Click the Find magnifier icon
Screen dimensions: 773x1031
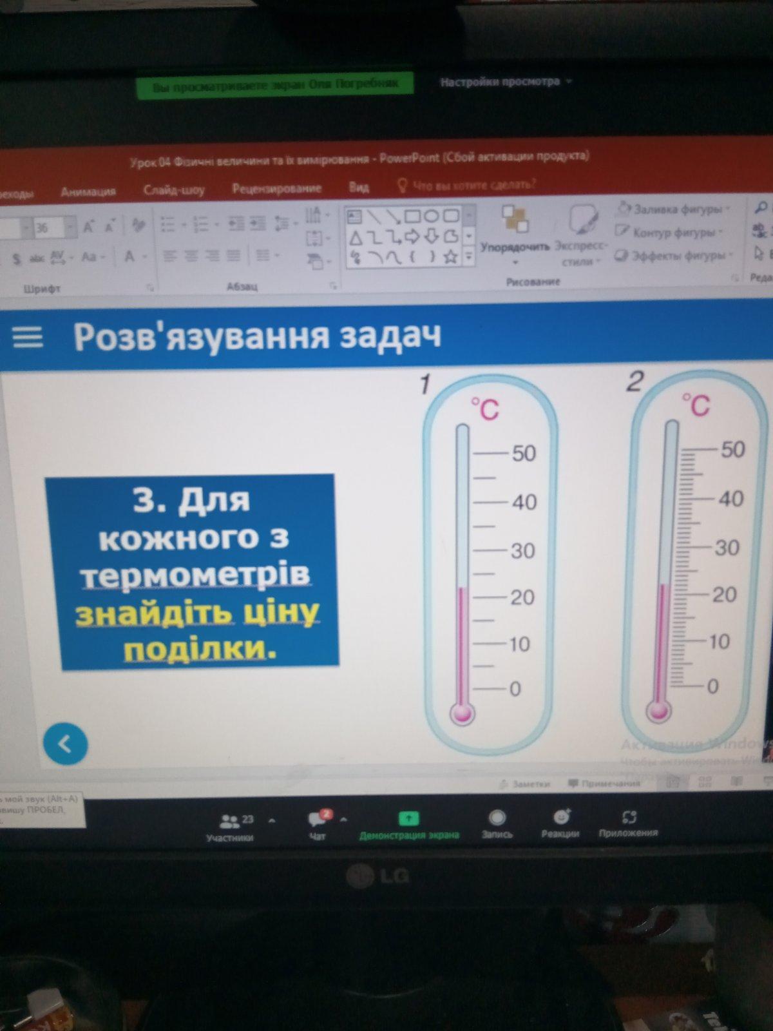(x=760, y=207)
